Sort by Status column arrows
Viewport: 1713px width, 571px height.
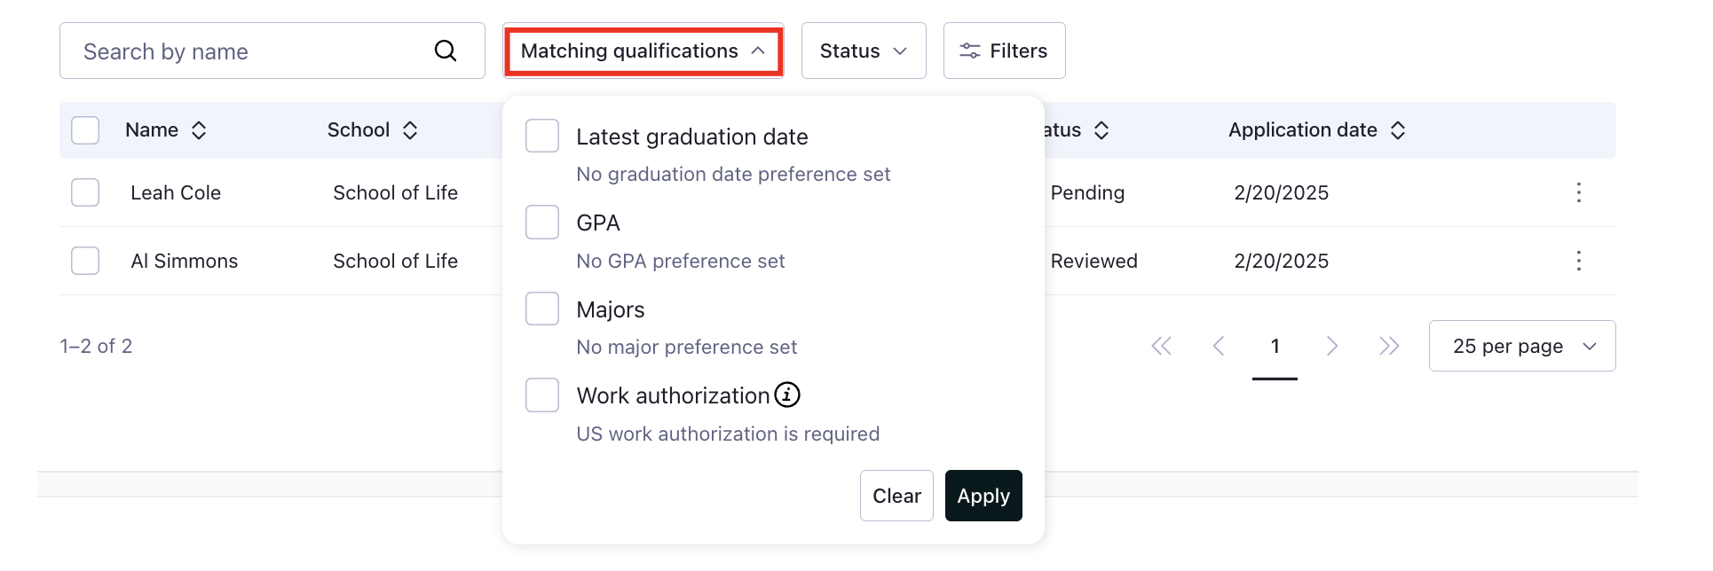click(x=1101, y=130)
